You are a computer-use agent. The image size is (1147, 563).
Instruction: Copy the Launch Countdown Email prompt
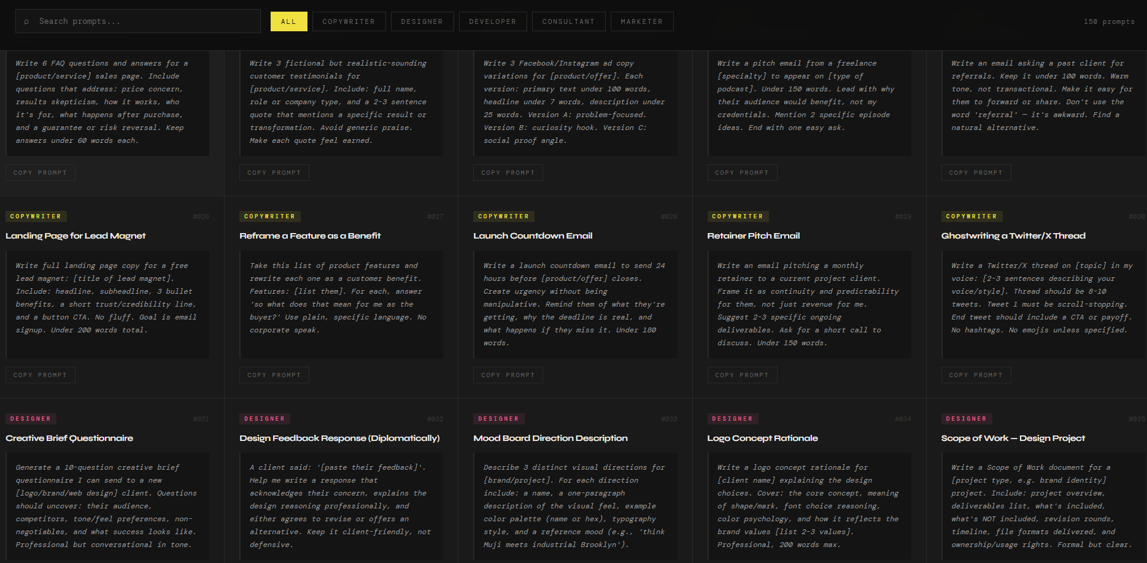coord(508,375)
